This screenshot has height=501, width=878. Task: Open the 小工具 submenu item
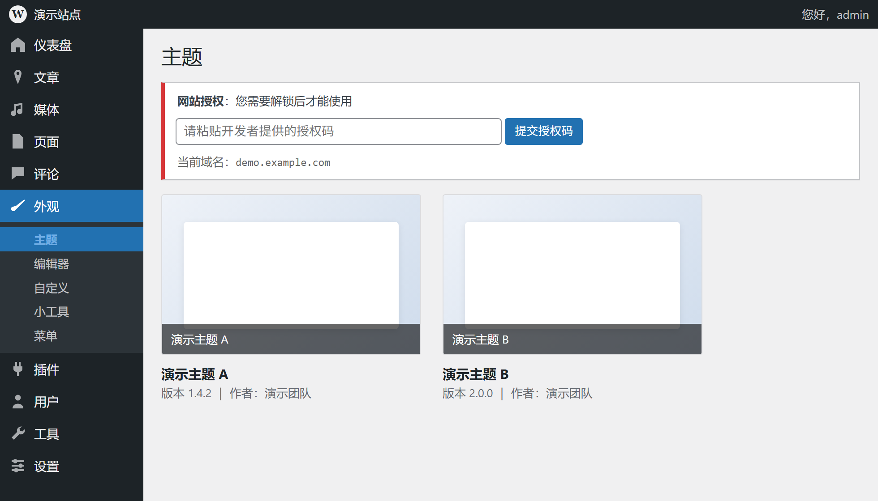pos(72,311)
